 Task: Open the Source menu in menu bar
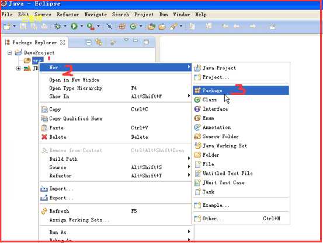[43, 15]
